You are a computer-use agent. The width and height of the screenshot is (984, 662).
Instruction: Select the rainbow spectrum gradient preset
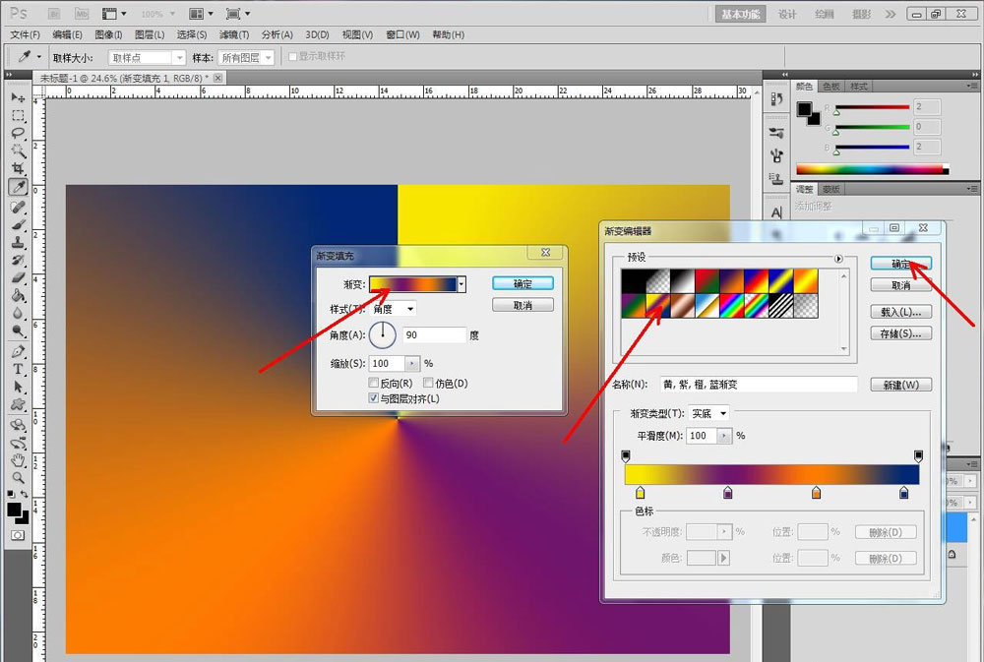coord(732,306)
